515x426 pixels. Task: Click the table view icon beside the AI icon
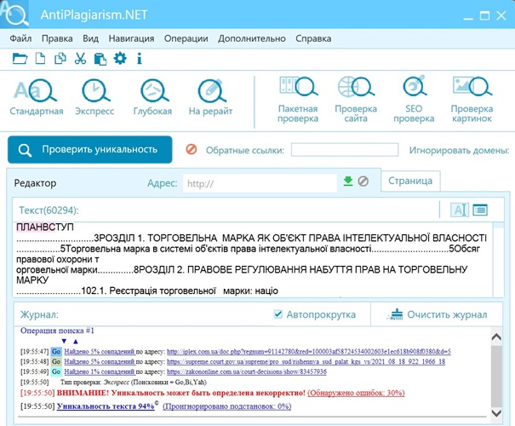[x=480, y=210]
